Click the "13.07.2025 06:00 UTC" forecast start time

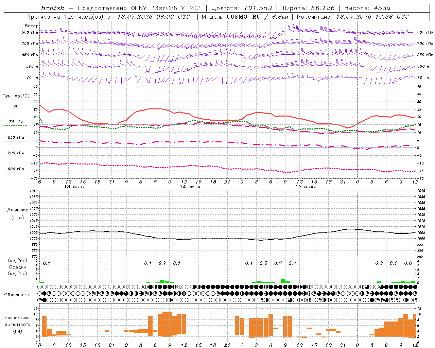(x=154, y=17)
